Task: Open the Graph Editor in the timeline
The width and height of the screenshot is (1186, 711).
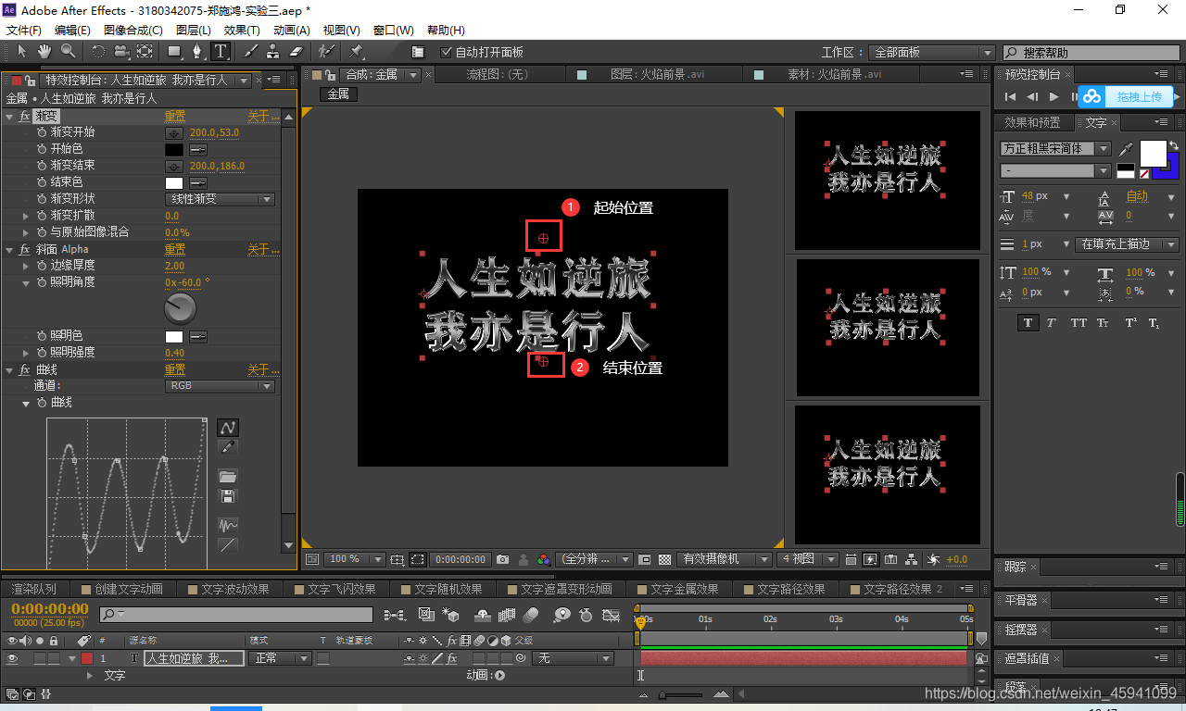Action: click(x=612, y=613)
